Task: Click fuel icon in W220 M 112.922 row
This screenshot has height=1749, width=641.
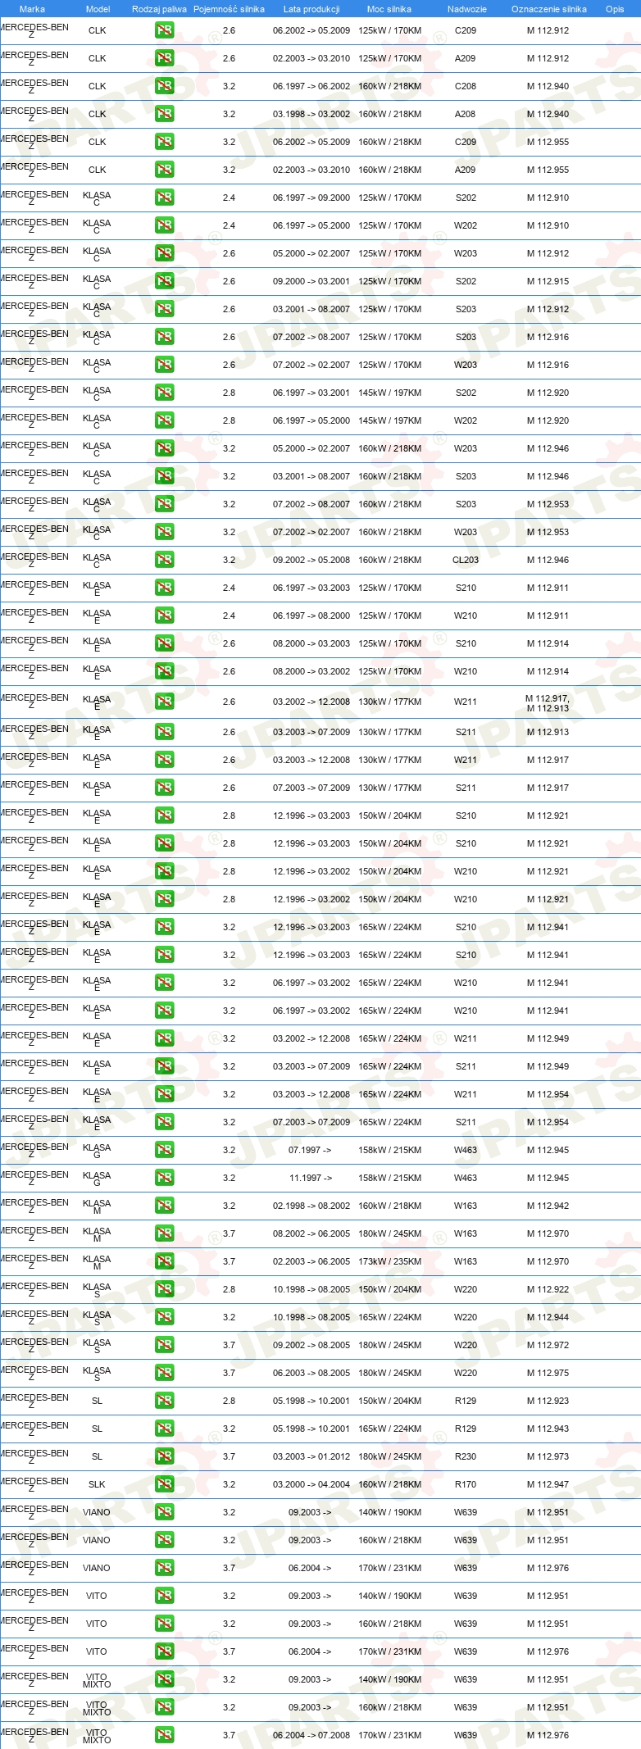Action: pyautogui.click(x=164, y=1289)
